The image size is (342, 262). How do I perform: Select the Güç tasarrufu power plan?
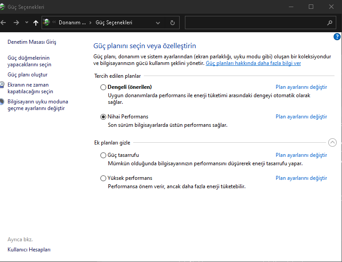104,156
